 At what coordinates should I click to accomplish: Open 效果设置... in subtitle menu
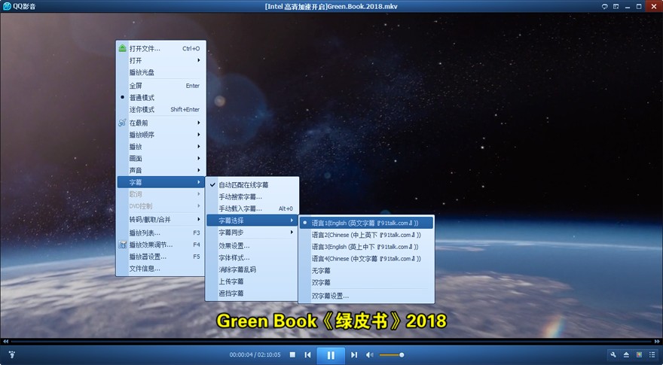(x=252, y=245)
